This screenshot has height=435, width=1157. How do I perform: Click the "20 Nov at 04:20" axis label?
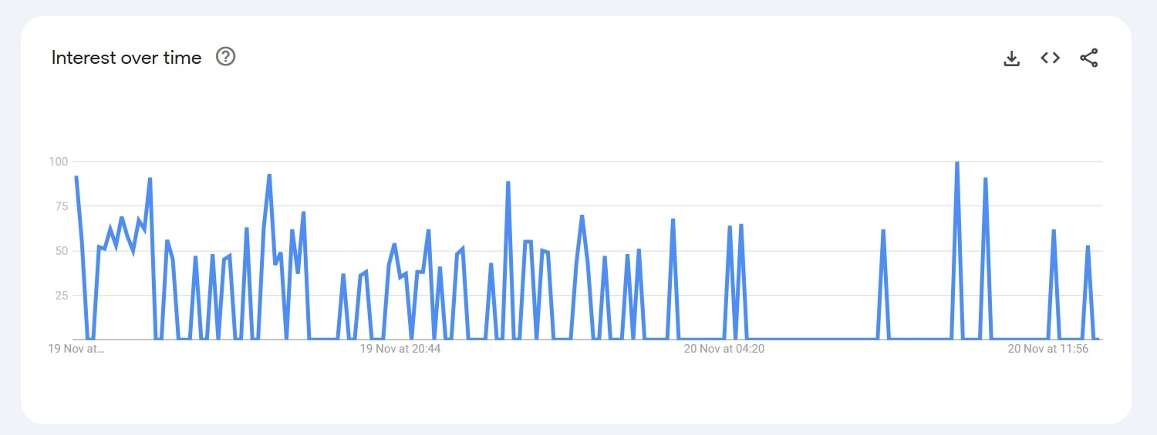[x=724, y=349]
